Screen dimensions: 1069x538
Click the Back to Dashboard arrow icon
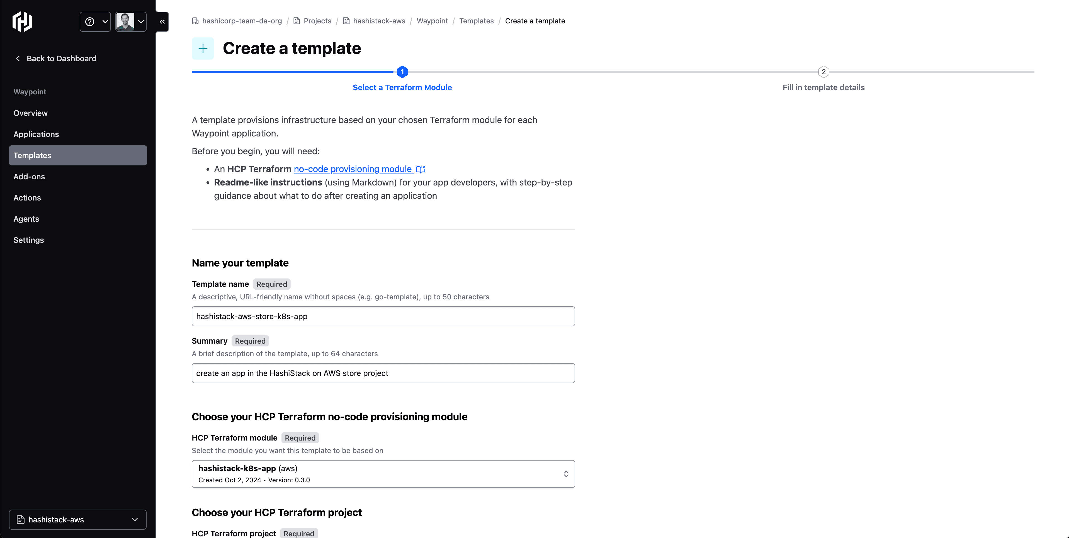click(x=18, y=58)
